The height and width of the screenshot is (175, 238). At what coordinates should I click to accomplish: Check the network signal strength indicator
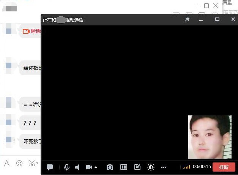click(x=186, y=167)
